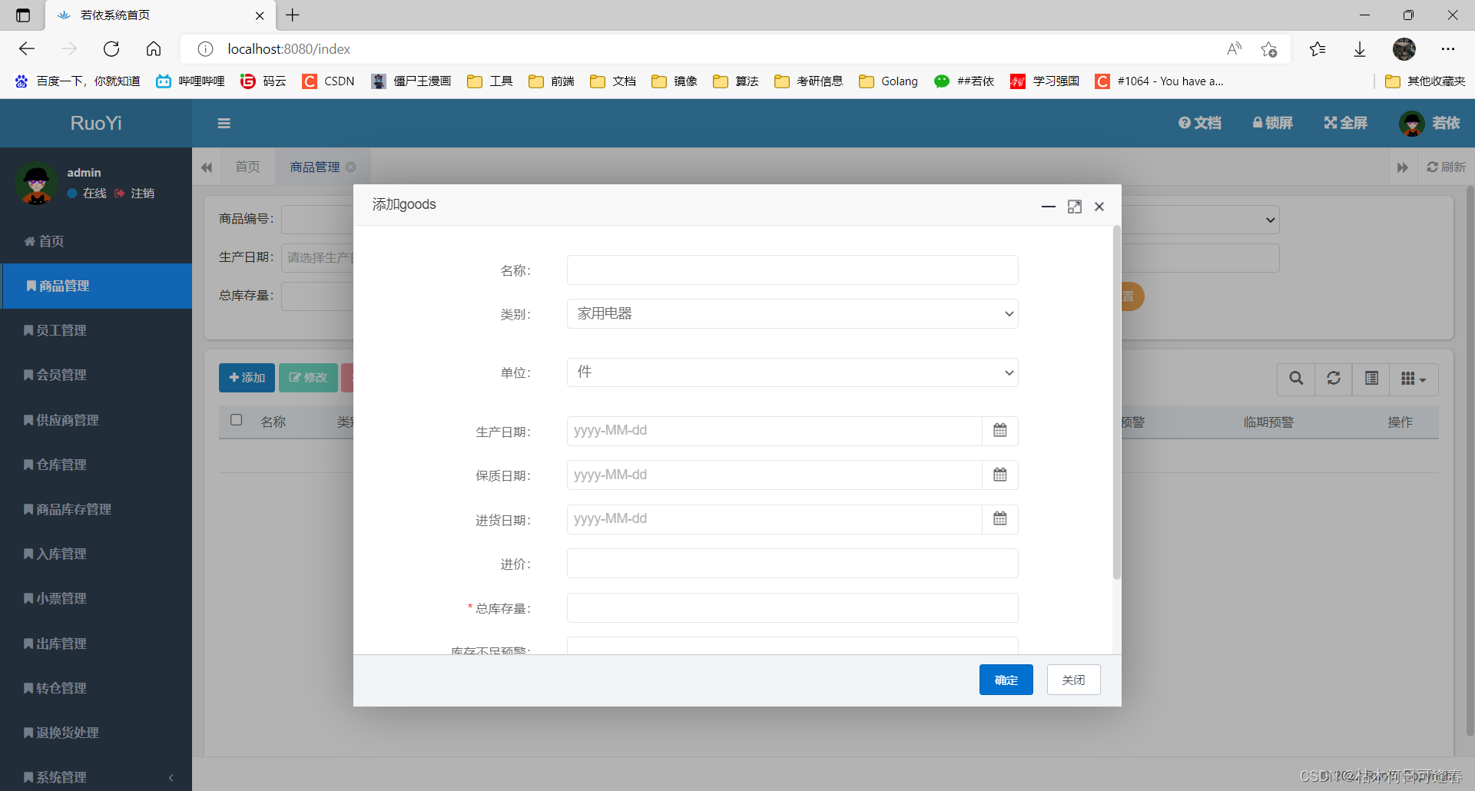This screenshot has width=1475, height=791.
Task: Click the 生产日期 date input in dialog
Action: tap(774, 431)
